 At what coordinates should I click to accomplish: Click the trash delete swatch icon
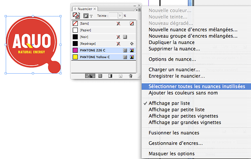pos(131,76)
